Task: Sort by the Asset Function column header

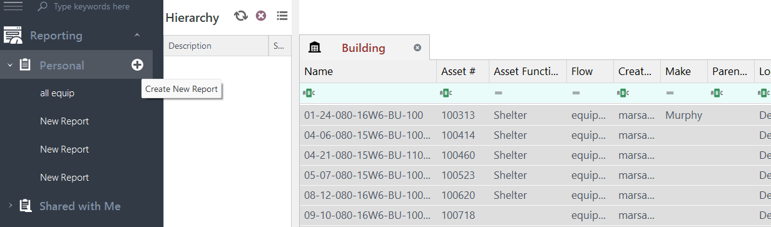Action: tap(528, 71)
